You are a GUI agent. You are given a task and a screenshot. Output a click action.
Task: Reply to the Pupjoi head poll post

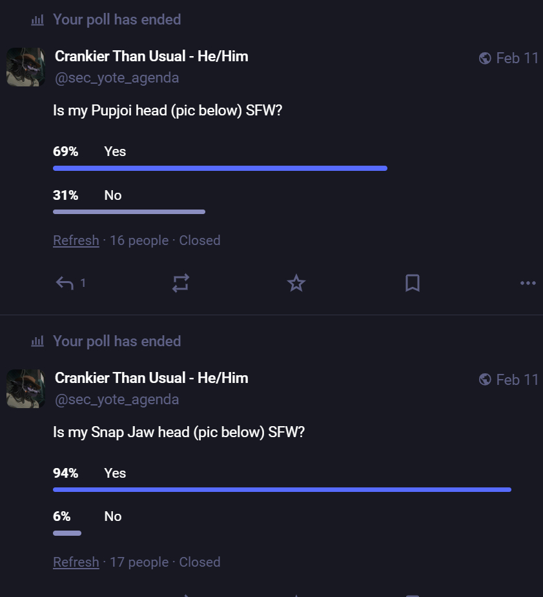pyautogui.click(x=65, y=283)
